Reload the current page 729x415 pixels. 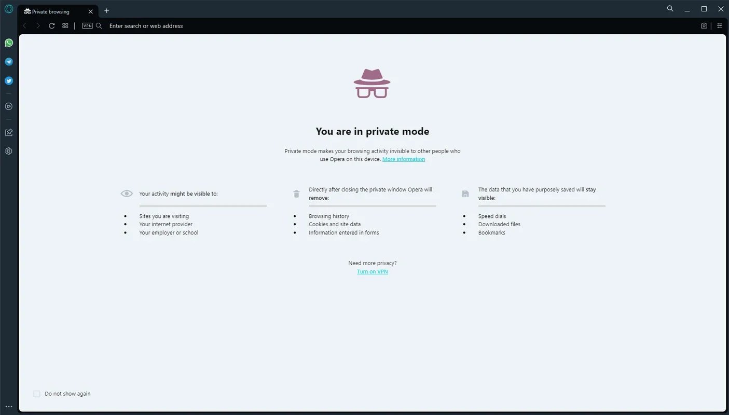click(52, 25)
